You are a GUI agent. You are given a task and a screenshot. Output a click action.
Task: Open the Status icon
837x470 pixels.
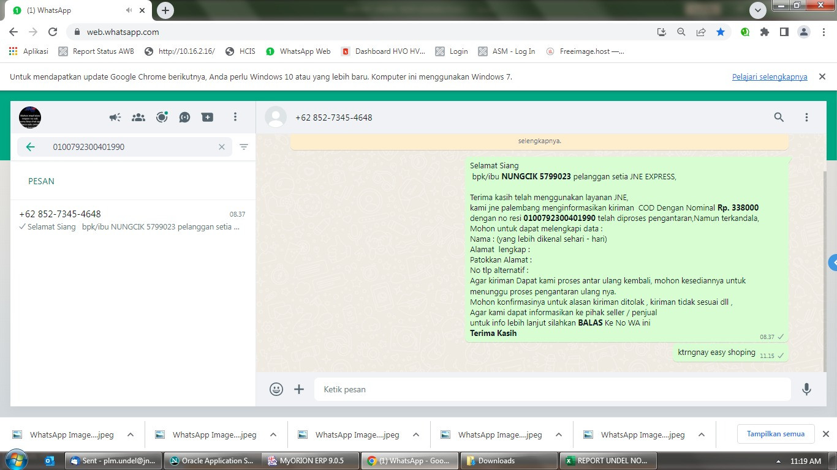(162, 117)
